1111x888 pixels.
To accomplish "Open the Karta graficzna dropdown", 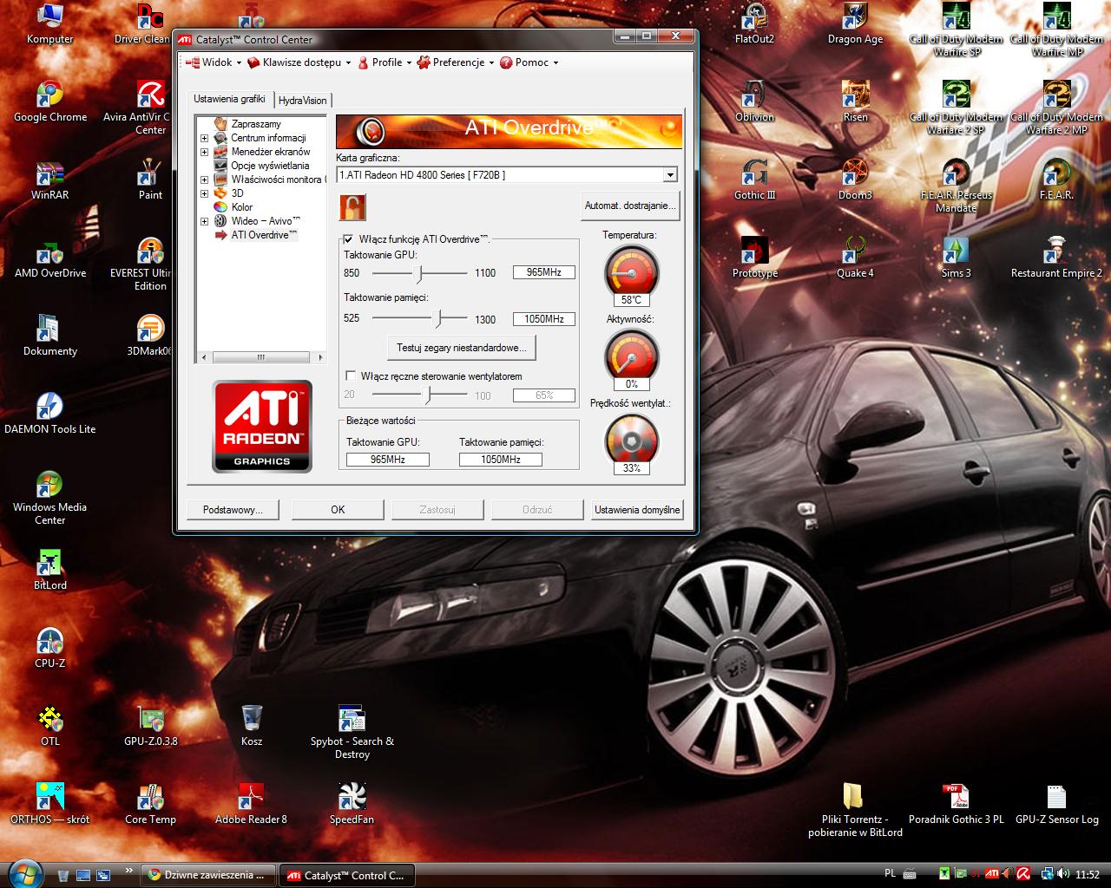I will click(670, 175).
